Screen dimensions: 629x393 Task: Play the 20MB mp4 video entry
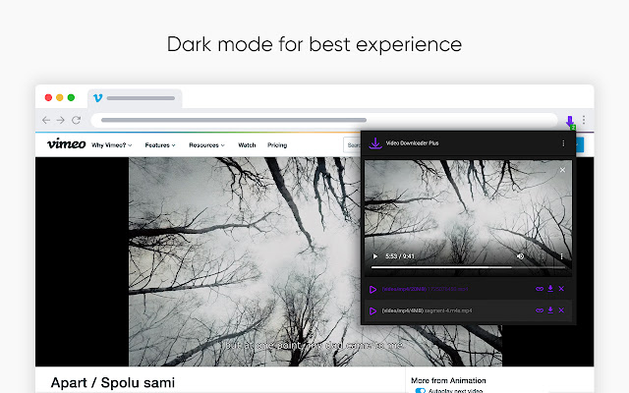tap(372, 289)
